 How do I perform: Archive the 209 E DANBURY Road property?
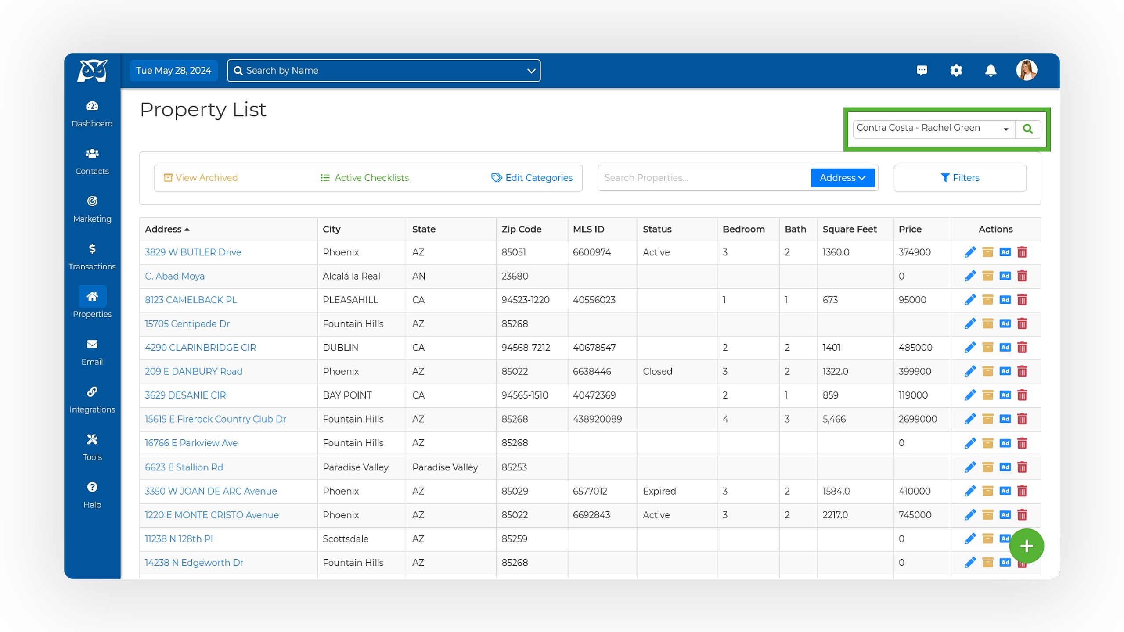tap(987, 371)
